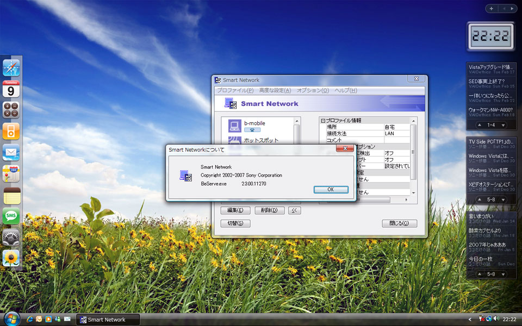This screenshot has height=326, width=522.
Task: Click the property grid horizontal scroll right arrow
Action: pos(406,199)
